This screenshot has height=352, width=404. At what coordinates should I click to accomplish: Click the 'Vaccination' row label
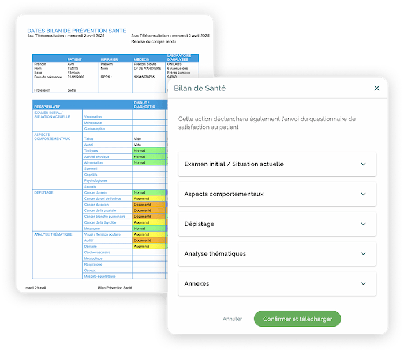(93, 117)
